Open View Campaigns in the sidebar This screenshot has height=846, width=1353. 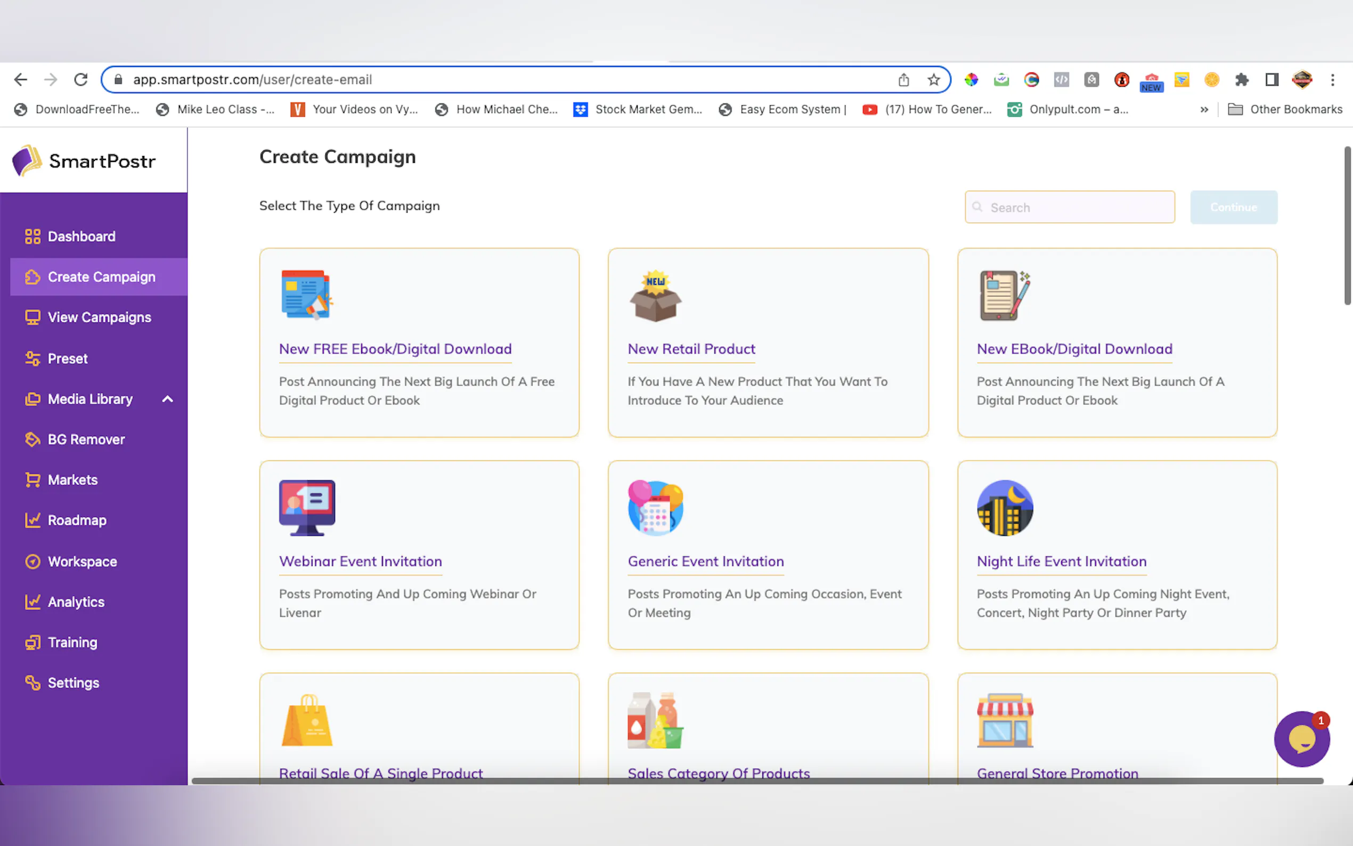coord(99,318)
